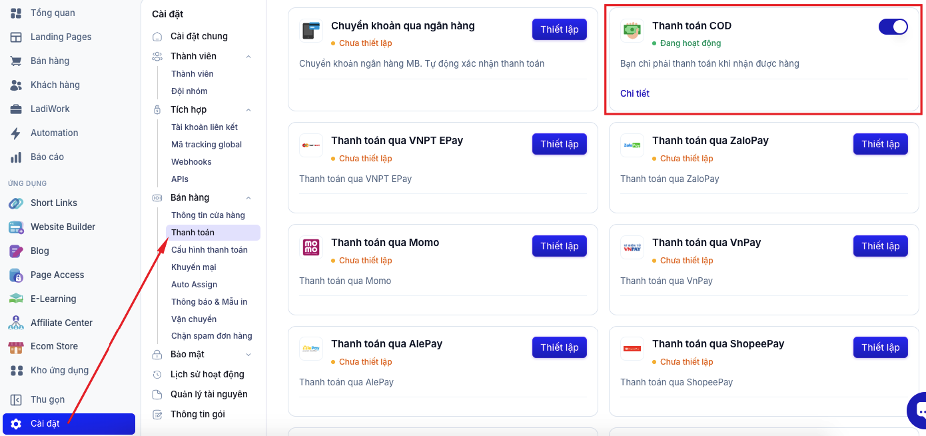
Task: Open the Chi tiết link under COD
Action: [635, 93]
